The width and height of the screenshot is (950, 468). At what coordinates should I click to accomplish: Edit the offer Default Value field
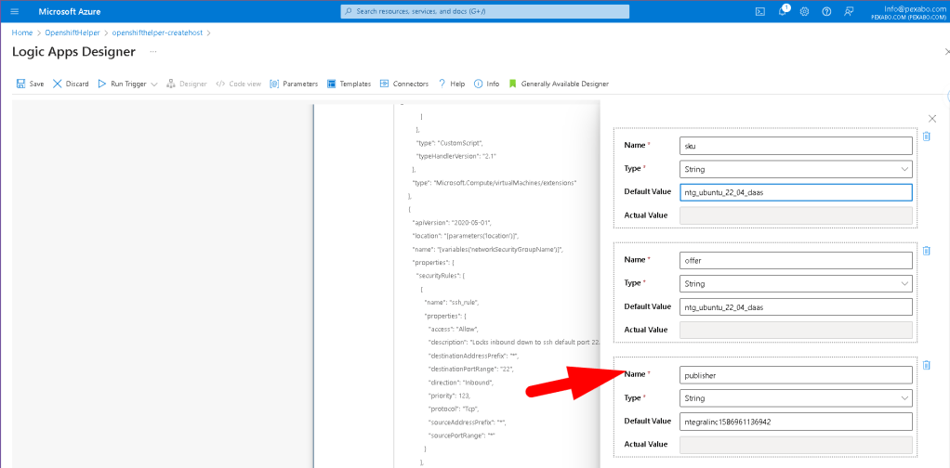point(796,307)
